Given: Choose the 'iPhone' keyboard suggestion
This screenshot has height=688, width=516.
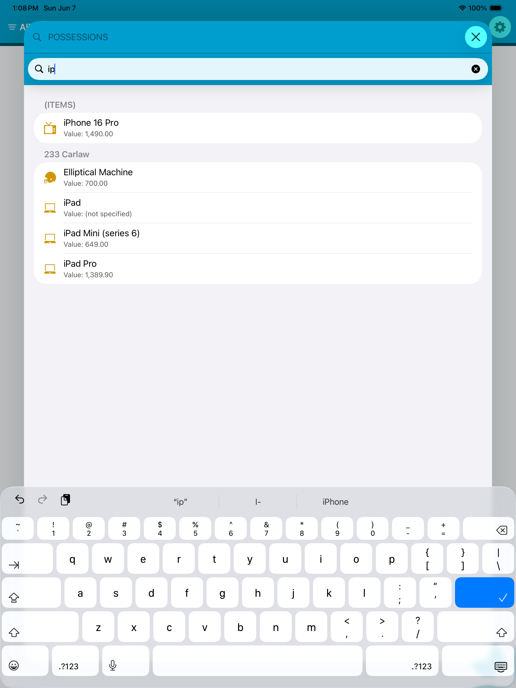Looking at the screenshot, I should pos(335,502).
